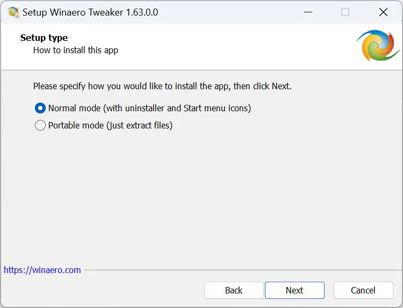
Task: Click the 'Please specify how you would like' instruction
Action: point(162,86)
